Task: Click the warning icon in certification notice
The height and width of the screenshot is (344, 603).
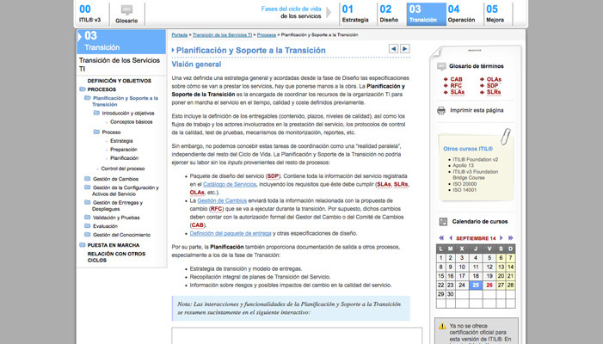Action: tap(442, 326)
